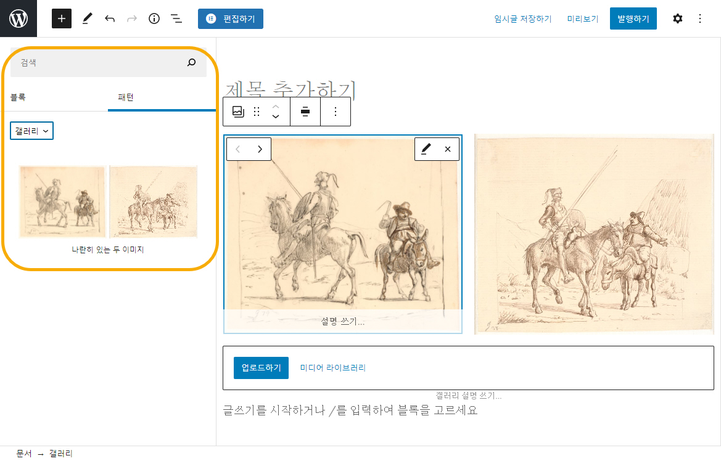Click 설명 쓰기 image caption field

342,321
